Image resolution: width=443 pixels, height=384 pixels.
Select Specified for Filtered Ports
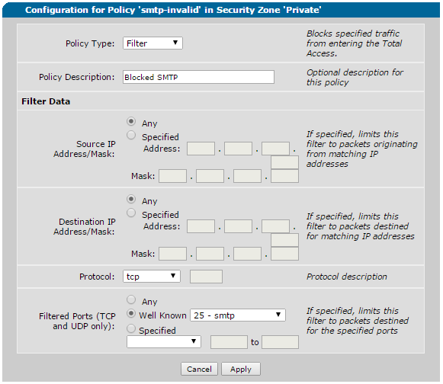pyautogui.click(x=131, y=328)
